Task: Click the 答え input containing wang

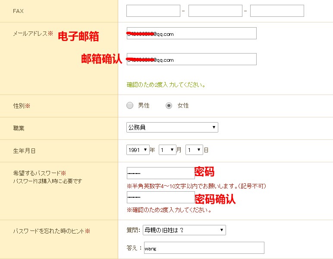Action: tap(204, 248)
